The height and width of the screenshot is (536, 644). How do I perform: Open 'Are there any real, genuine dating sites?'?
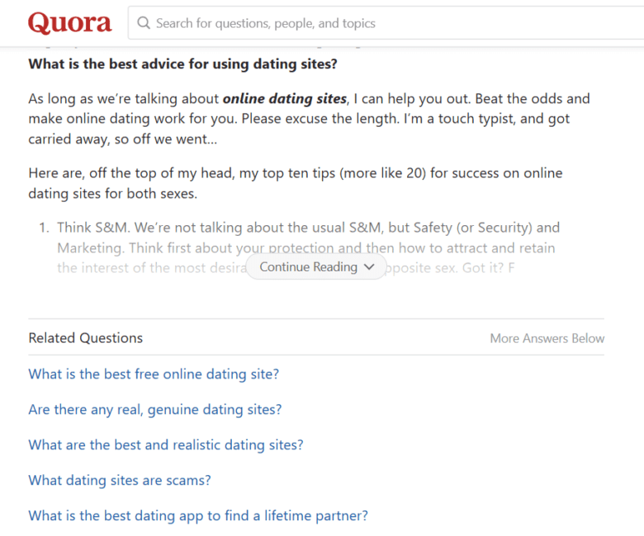[x=155, y=409]
